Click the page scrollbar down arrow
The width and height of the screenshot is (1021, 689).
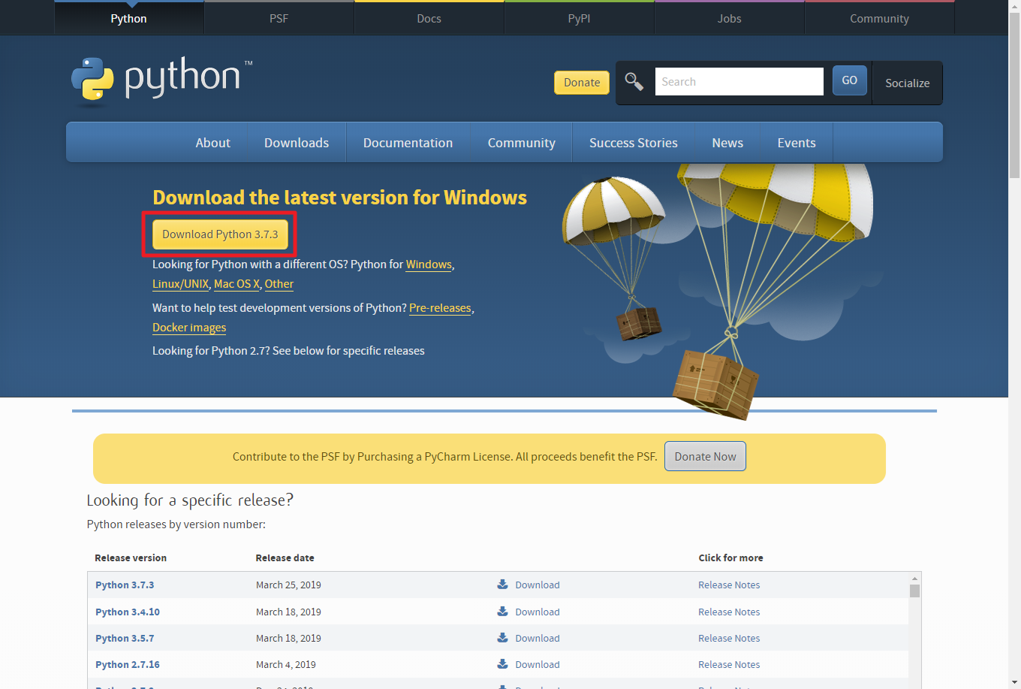coord(1014,682)
